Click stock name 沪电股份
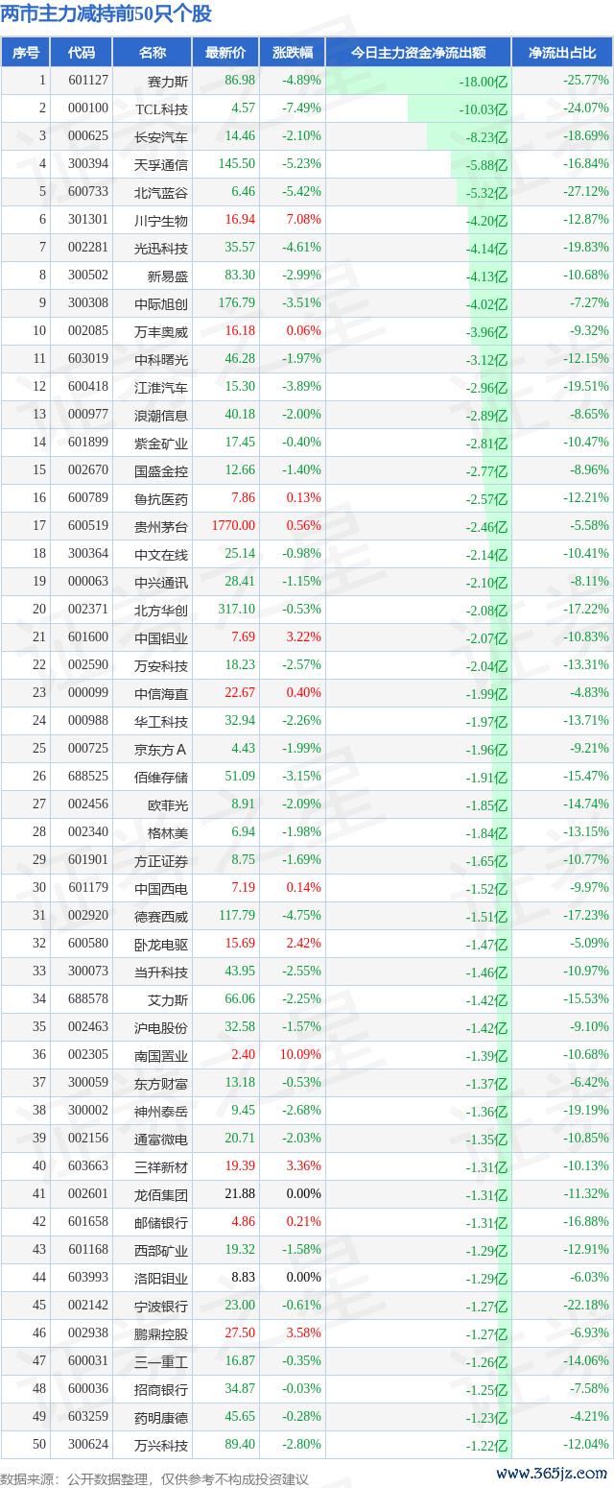The width and height of the screenshot is (614, 1488). pos(161,1027)
